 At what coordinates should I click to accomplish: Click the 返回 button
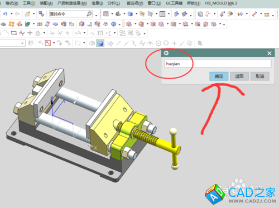[x=239, y=76]
